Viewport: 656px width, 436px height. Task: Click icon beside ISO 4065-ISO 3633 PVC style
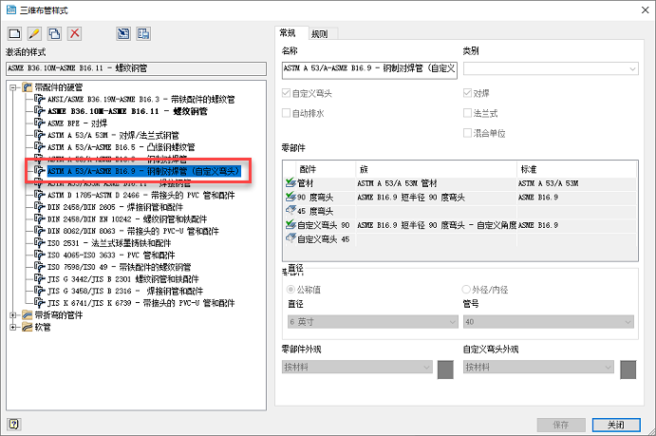pyautogui.click(x=40, y=255)
